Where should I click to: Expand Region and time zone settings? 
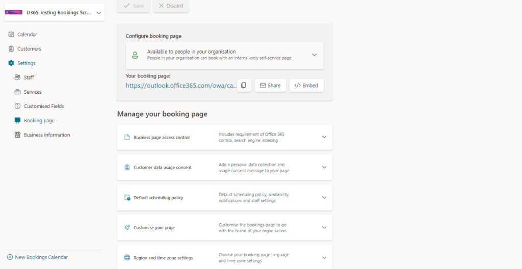pos(324,257)
